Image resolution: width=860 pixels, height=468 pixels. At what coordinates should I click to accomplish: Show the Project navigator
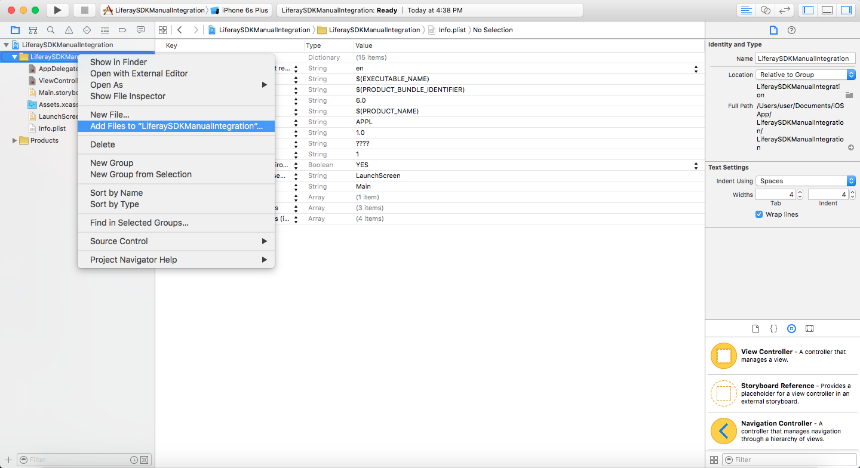(15, 30)
